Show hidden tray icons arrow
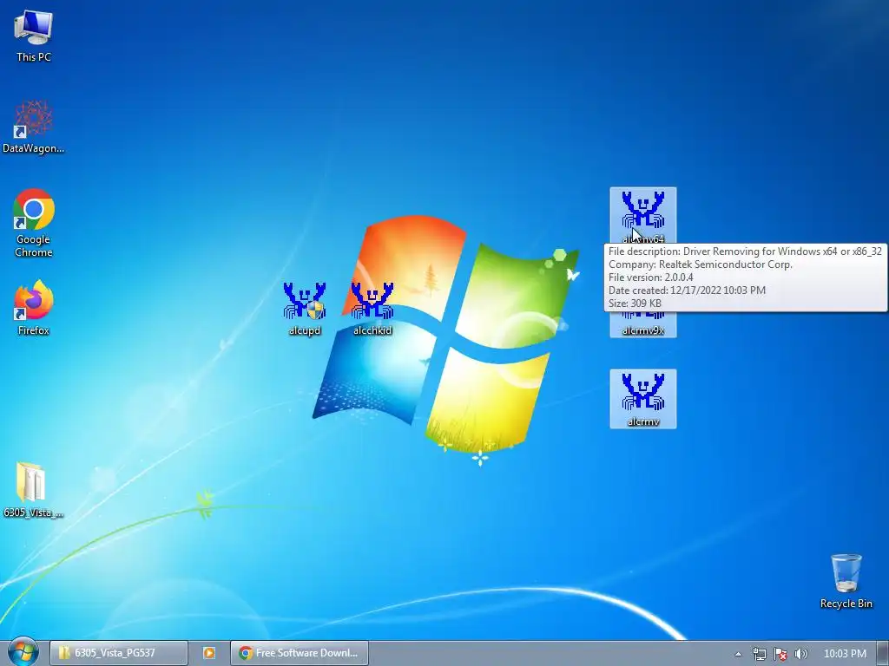 click(x=738, y=654)
